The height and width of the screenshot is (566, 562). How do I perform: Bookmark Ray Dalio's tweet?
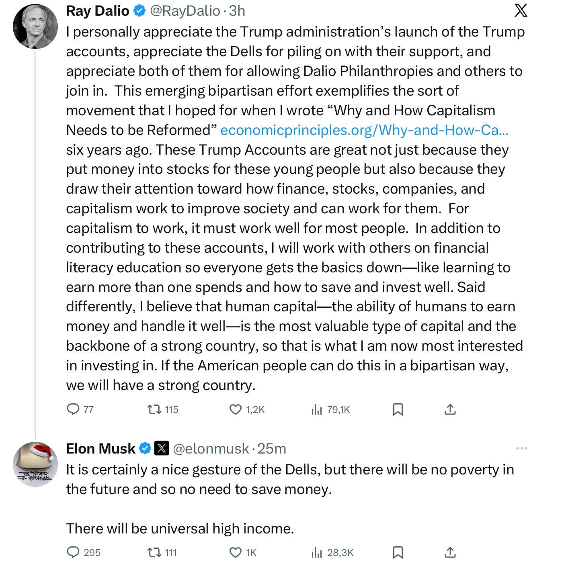click(398, 409)
